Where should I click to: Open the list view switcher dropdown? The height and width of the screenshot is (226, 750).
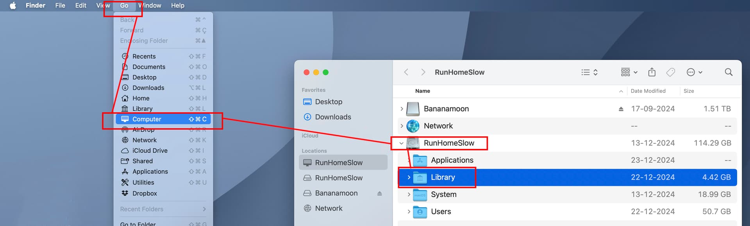(x=589, y=72)
